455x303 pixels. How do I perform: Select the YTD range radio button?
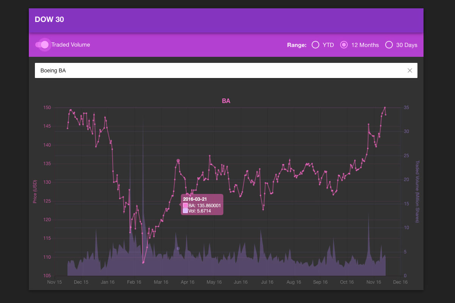click(x=315, y=45)
